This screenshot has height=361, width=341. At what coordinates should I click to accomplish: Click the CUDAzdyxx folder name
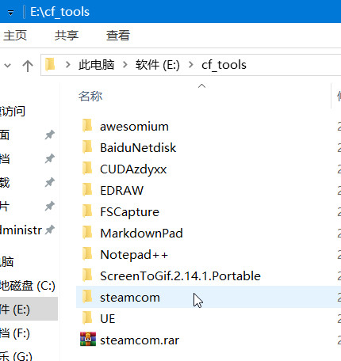pyautogui.click(x=133, y=169)
